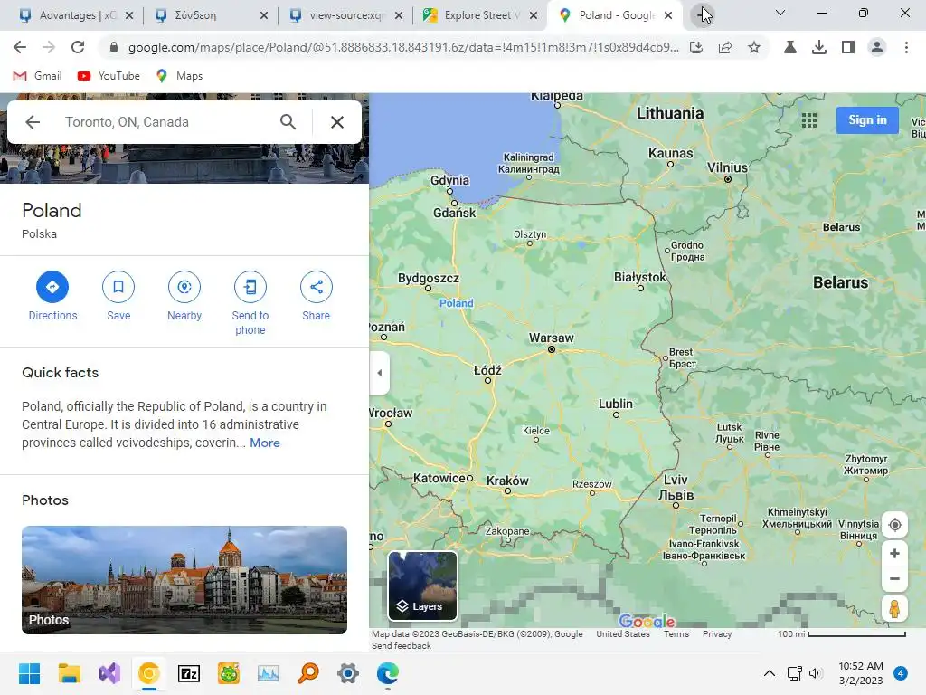Click the United States footer link
The height and width of the screenshot is (695, 926).
[622, 633]
